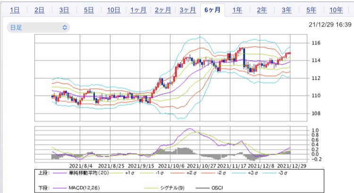Select the 5日 period tab

tap(89, 10)
